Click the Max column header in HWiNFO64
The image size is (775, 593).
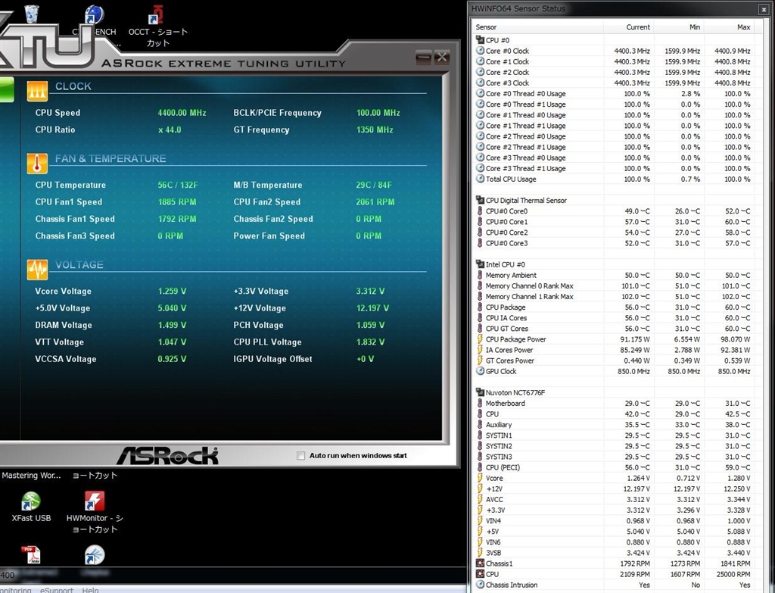coord(742,27)
